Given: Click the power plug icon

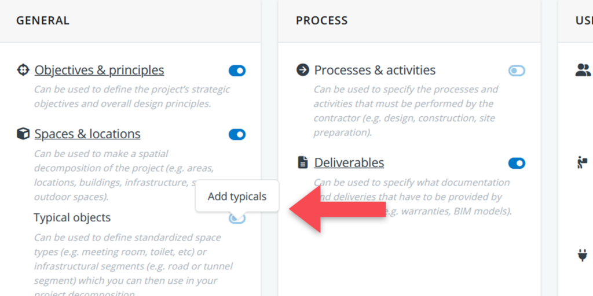Looking at the screenshot, I should point(583,254).
